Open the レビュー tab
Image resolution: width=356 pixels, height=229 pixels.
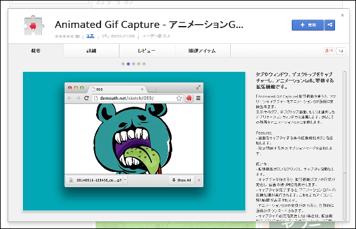coord(147,51)
